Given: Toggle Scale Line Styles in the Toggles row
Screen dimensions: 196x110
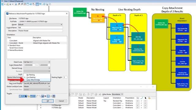Looking at the screenshot, I should pos(34,96).
